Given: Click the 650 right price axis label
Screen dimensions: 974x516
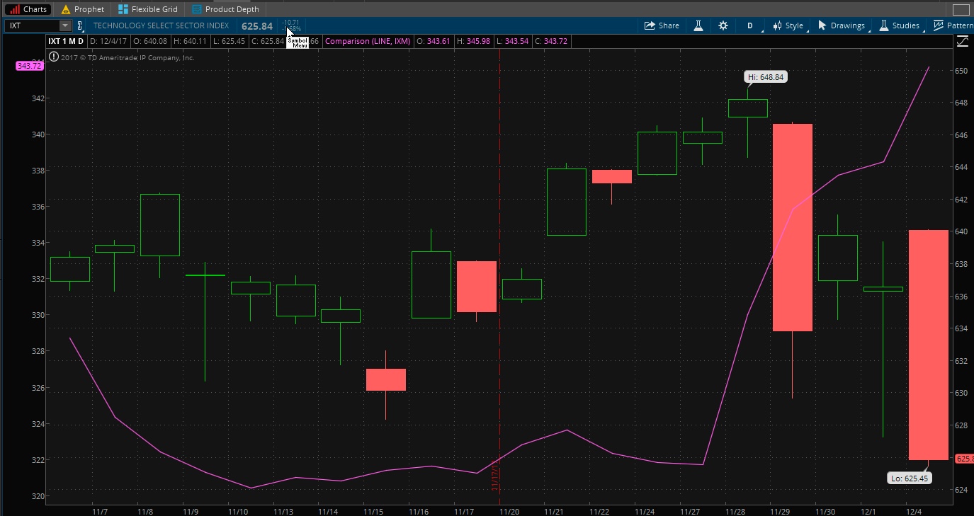Looking at the screenshot, I should [961, 71].
